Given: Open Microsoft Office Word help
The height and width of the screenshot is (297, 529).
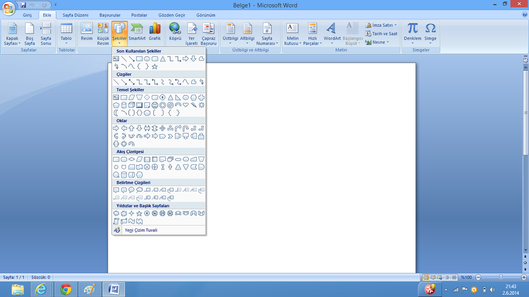Looking at the screenshot, I should (525, 15).
